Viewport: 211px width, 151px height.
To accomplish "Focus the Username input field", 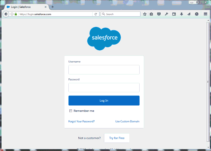I will pos(104,70).
